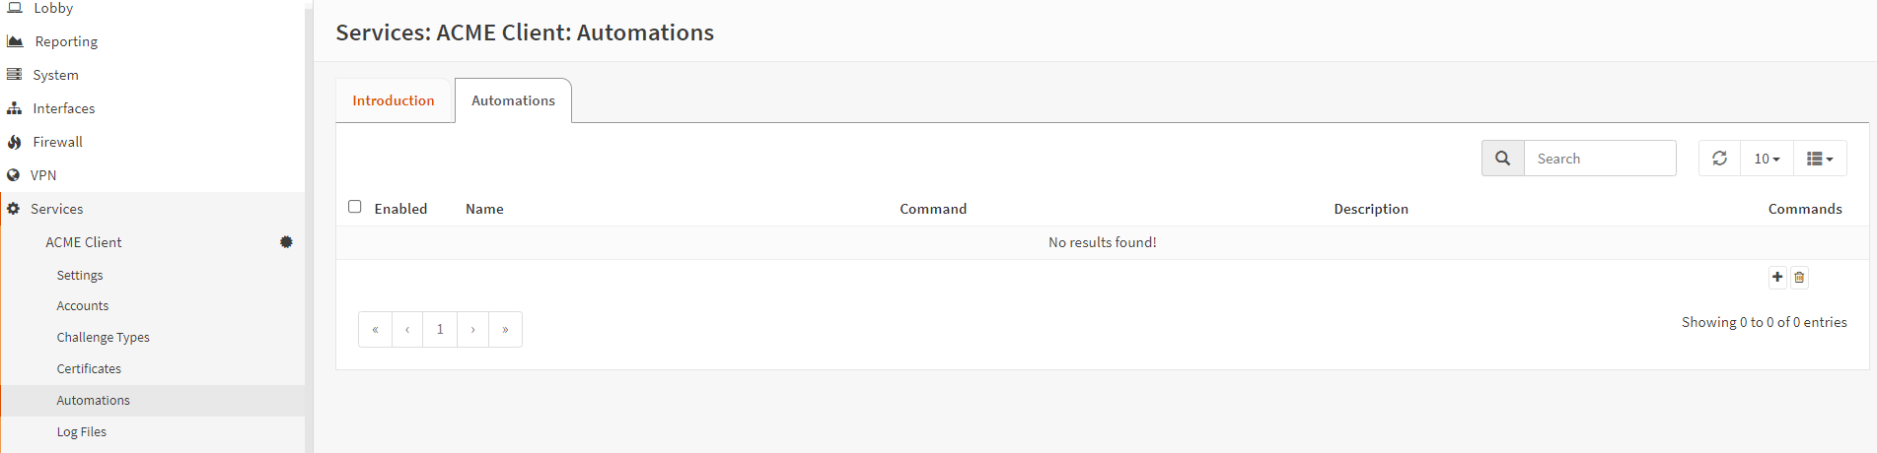The width and height of the screenshot is (1877, 453).
Task: Go to last page with » button
Action: click(505, 330)
